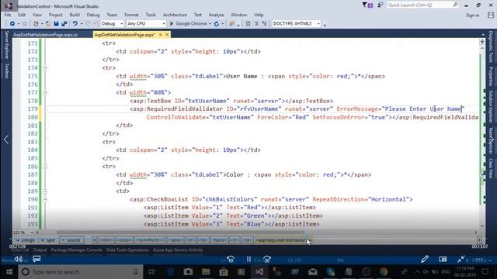Viewport: 497px width, 279px height.
Task: Open the Build menu
Action: [75, 15]
